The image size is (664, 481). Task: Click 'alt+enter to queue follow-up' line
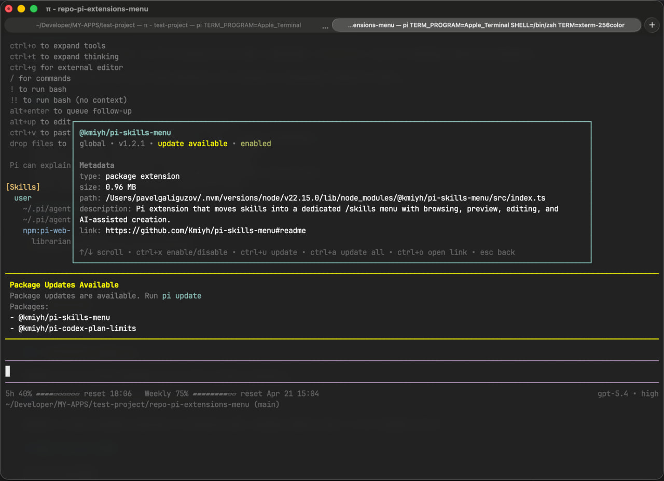71,111
